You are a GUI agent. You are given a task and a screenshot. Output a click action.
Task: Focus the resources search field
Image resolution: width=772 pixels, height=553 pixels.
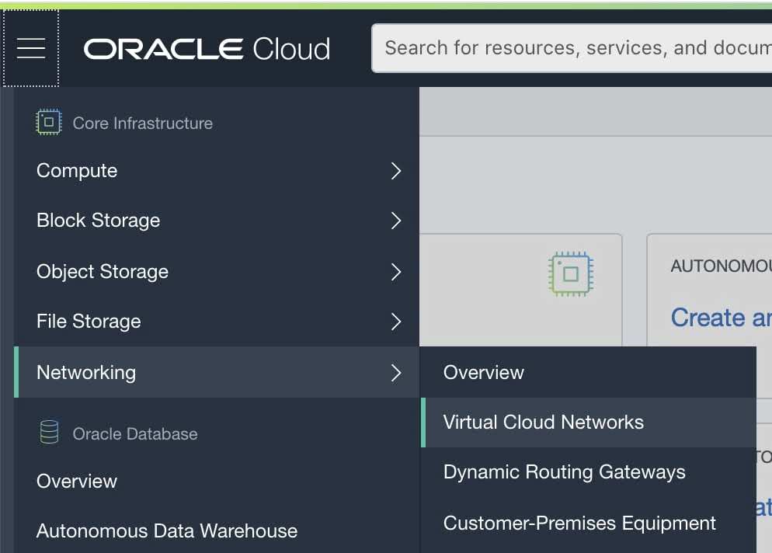tap(572, 48)
